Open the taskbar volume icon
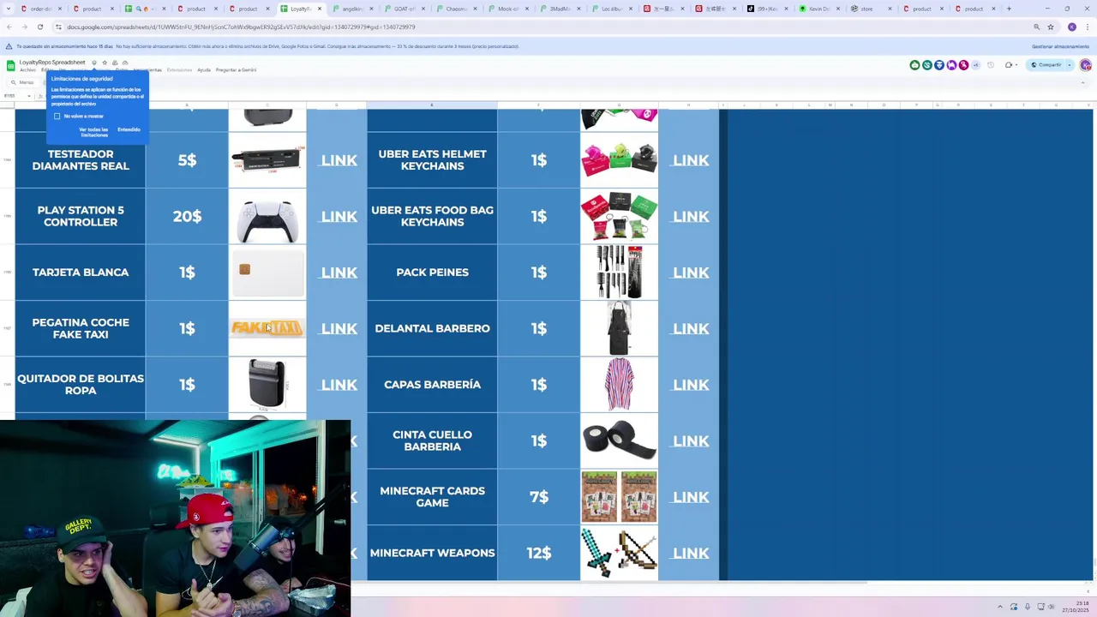This screenshot has height=617, width=1097. tap(1052, 607)
